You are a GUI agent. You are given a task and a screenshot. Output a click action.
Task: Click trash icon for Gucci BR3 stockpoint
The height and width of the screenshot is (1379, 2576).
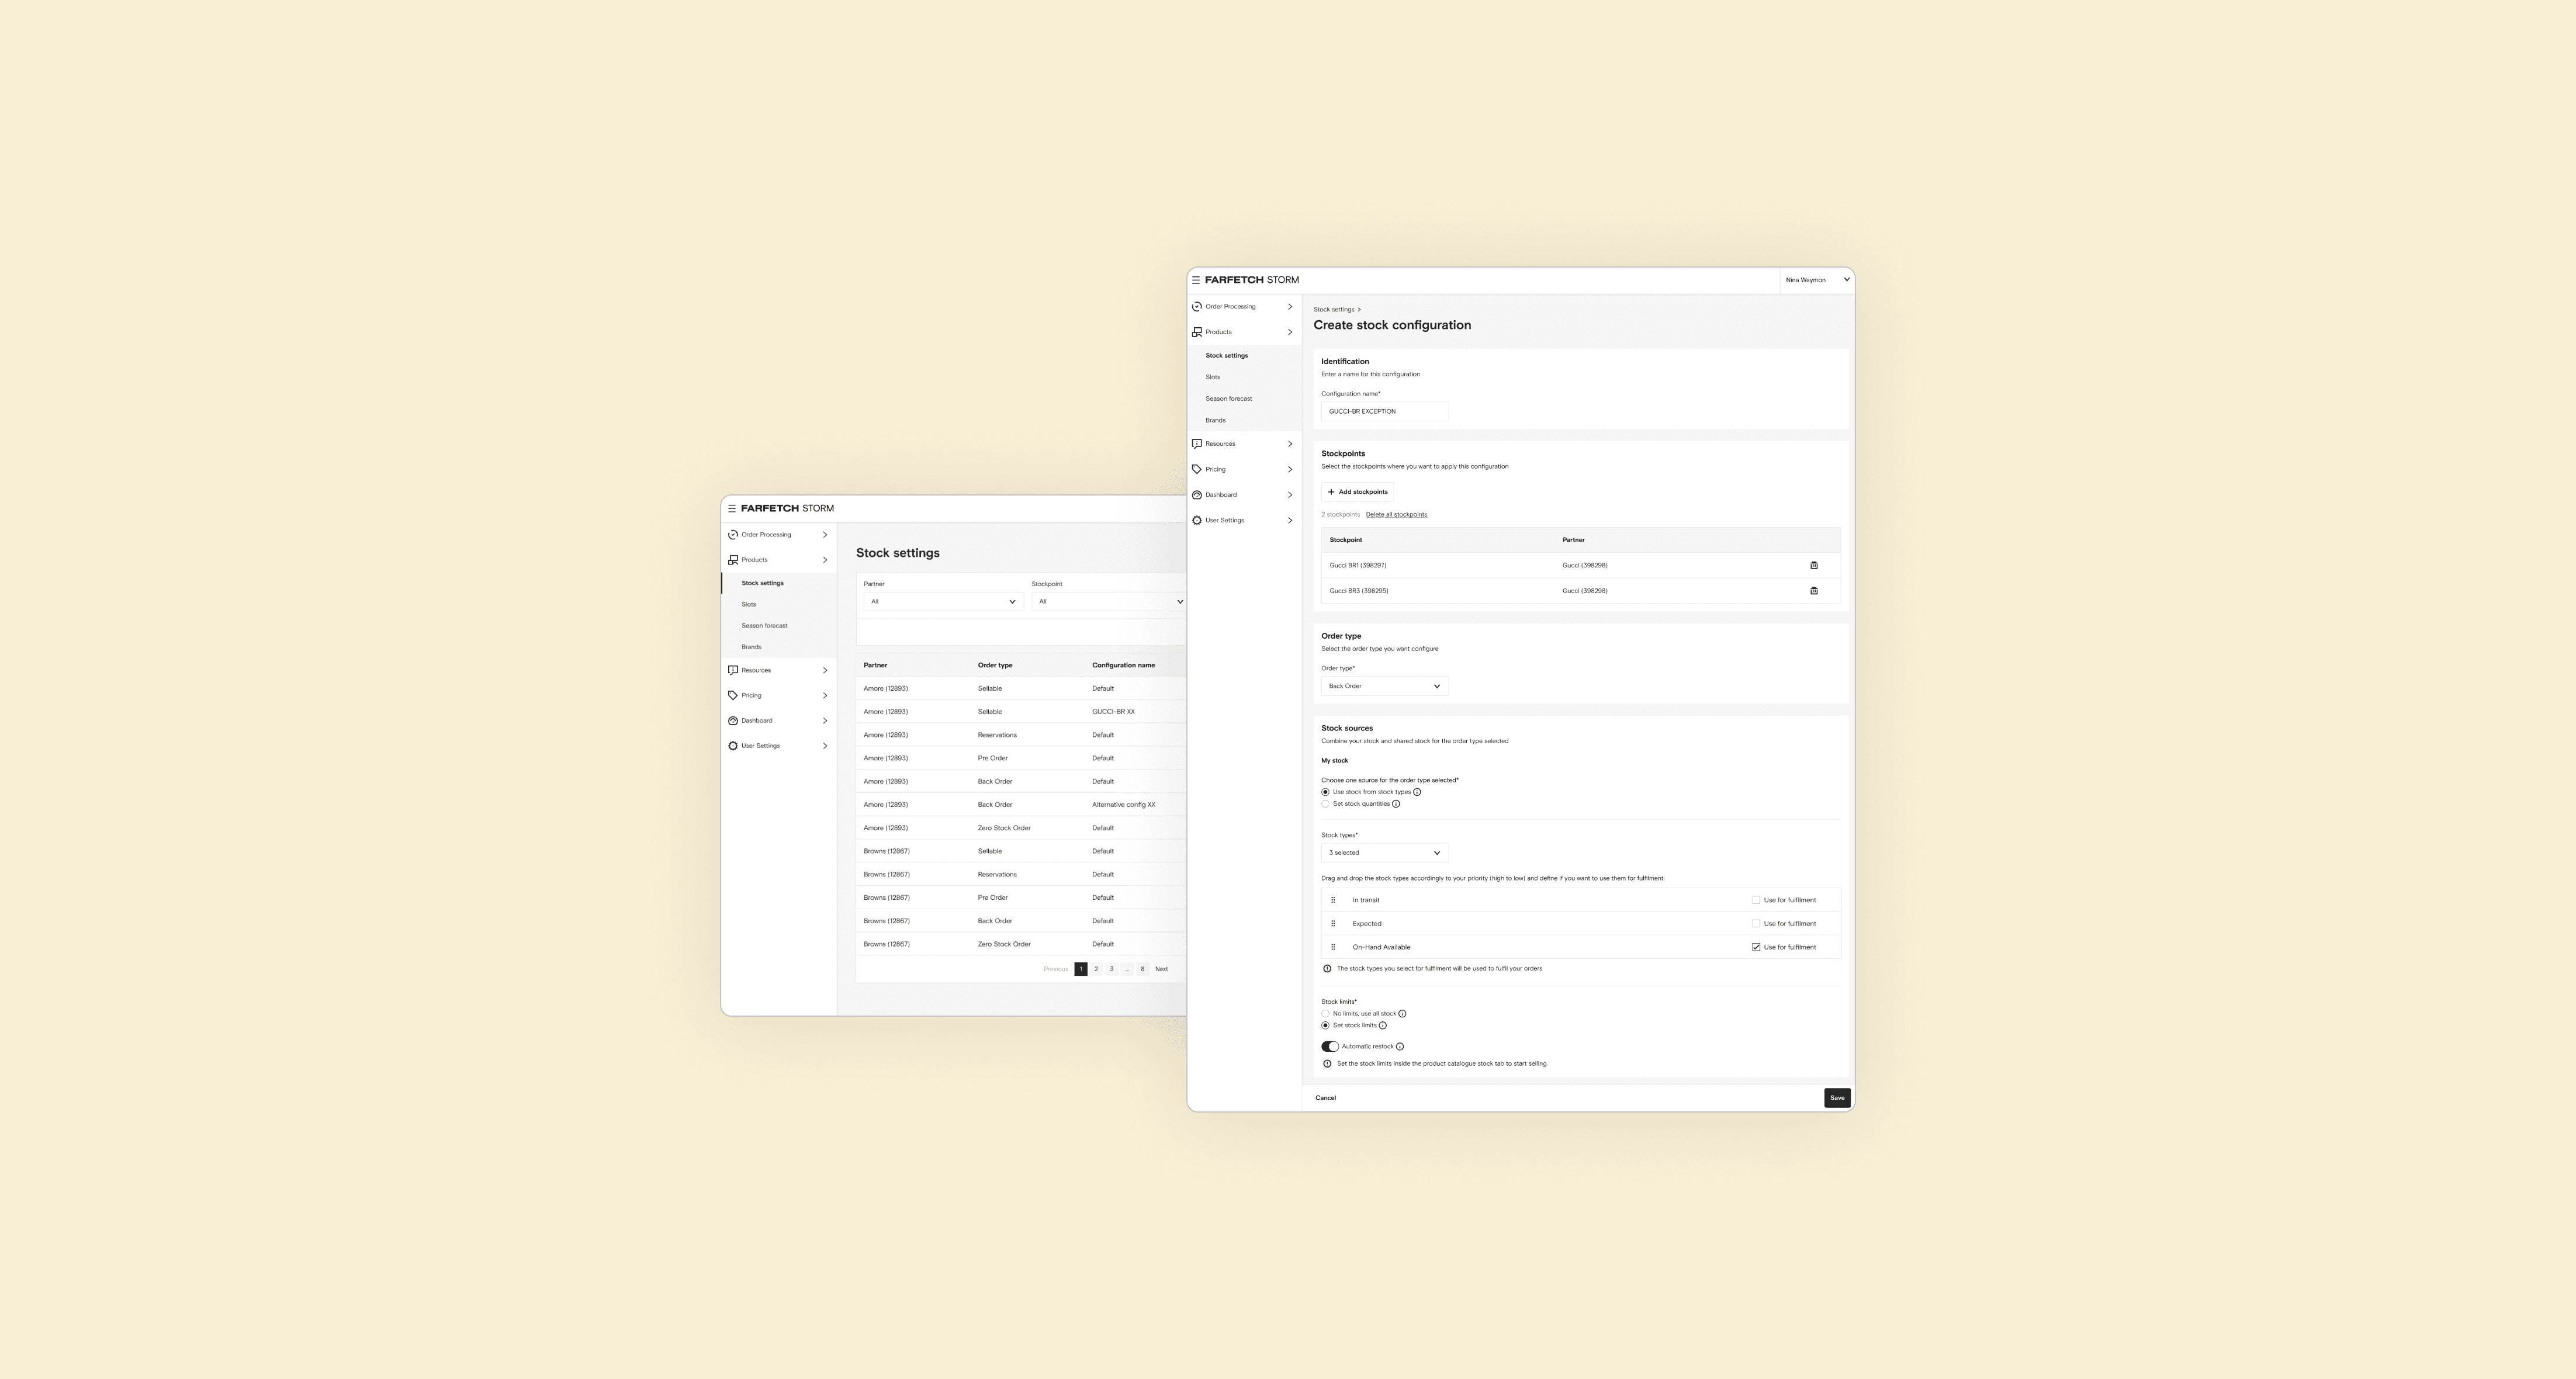[1814, 591]
